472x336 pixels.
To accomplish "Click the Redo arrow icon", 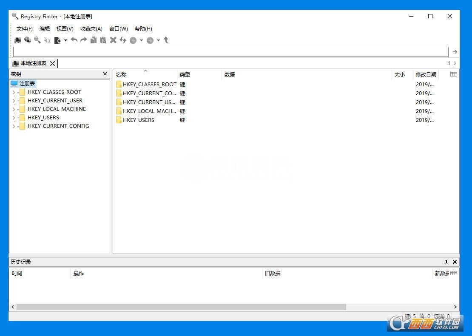I will (83, 40).
